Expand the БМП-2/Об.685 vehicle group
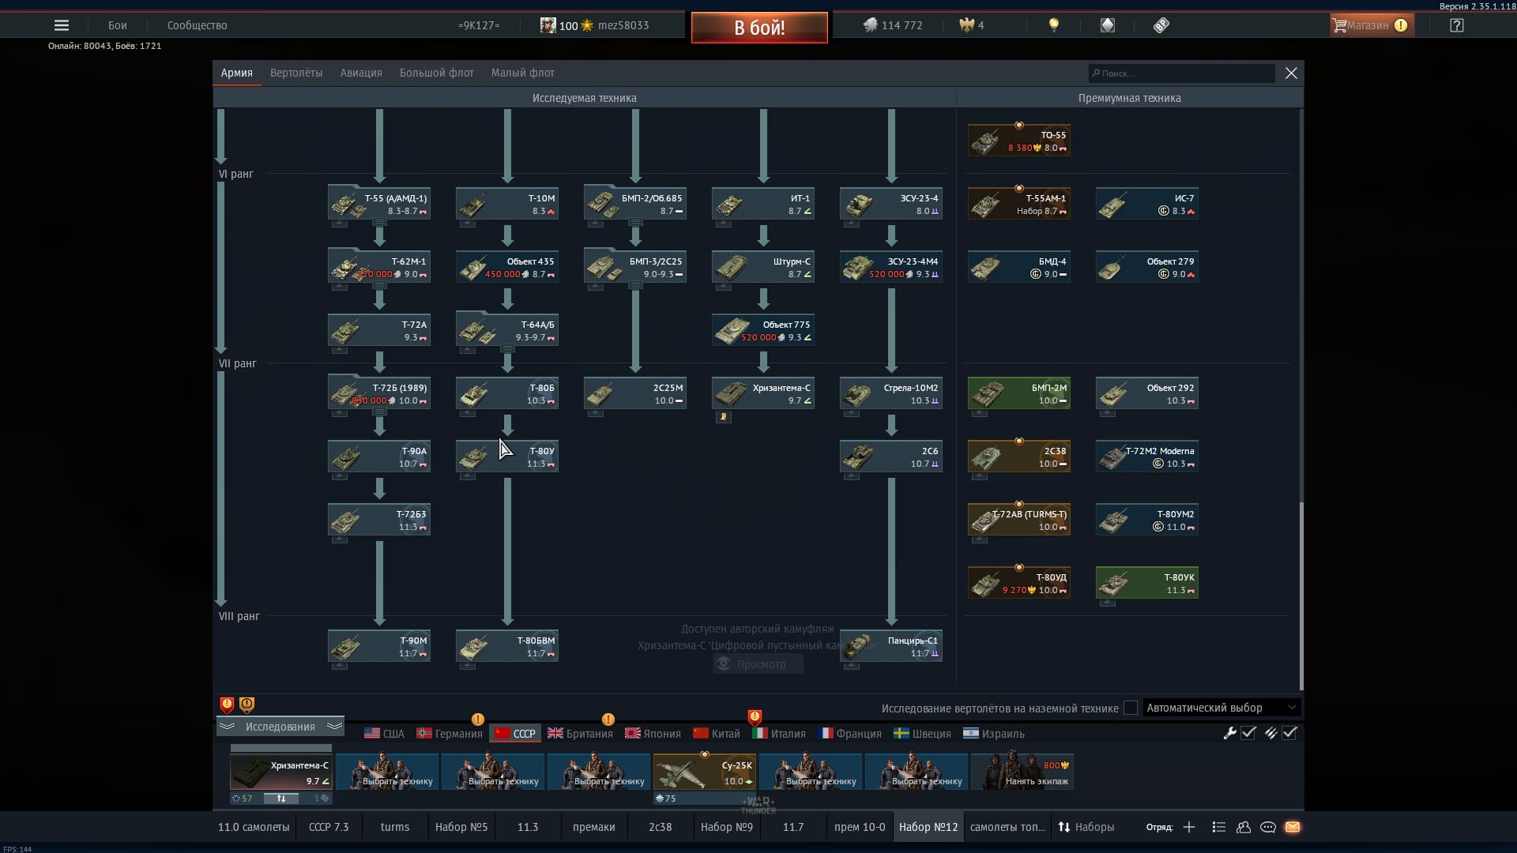The width and height of the screenshot is (1517, 853). click(635, 224)
